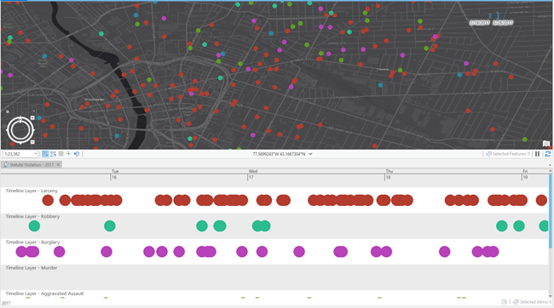Toggle the snapping button in map status bar

(x=45, y=154)
